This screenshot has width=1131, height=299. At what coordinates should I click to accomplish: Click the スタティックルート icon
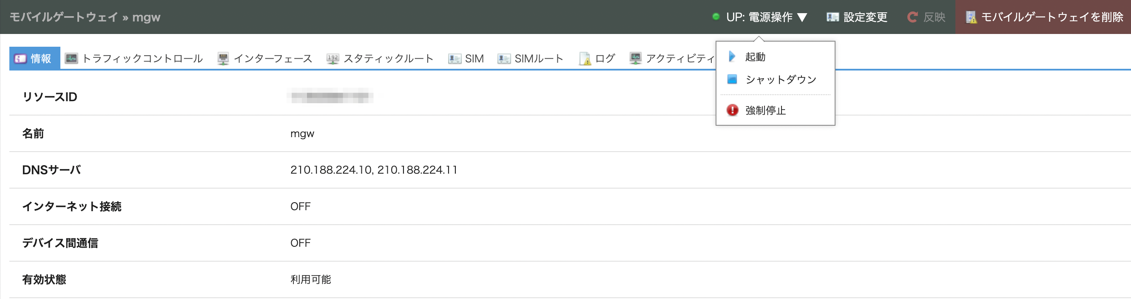point(332,58)
